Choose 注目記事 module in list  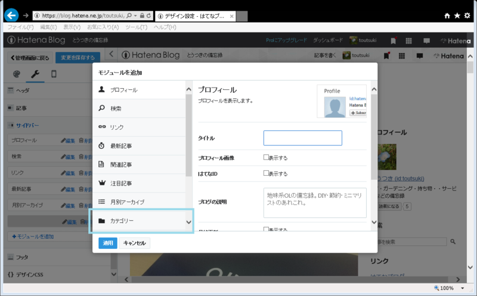click(x=139, y=183)
